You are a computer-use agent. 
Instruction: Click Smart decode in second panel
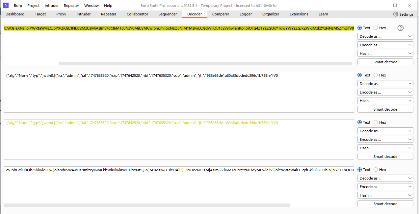(385, 109)
